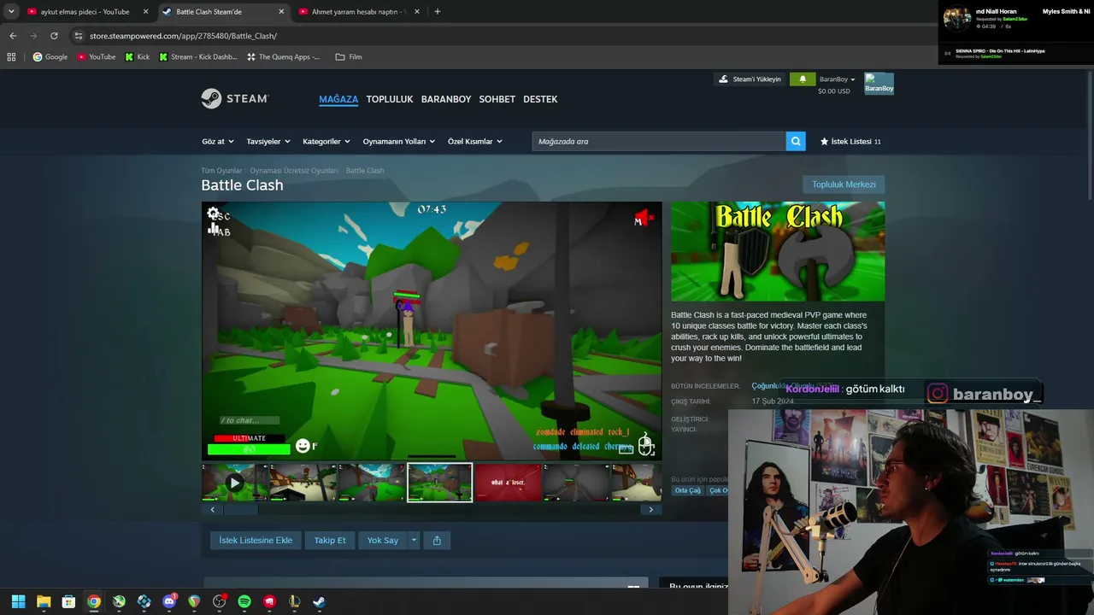Open League of Legends taskbar icon
The image size is (1094, 615).
click(x=295, y=601)
